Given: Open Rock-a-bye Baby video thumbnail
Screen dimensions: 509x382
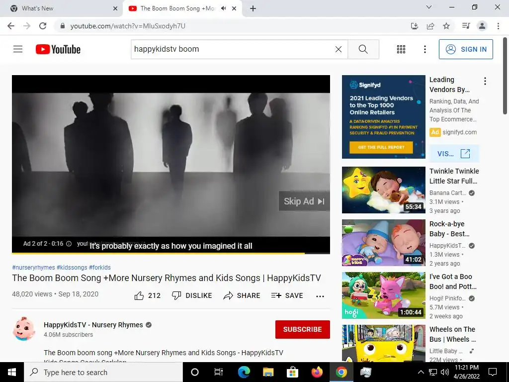Looking at the screenshot, I should pyautogui.click(x=383, y=243).
